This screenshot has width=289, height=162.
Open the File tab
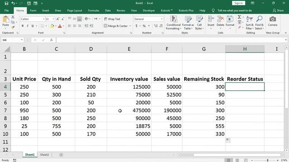6,10
